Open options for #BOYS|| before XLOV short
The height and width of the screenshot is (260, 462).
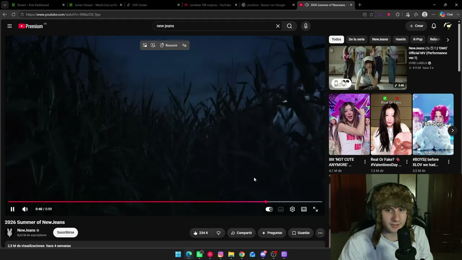(x=449, y=162)
